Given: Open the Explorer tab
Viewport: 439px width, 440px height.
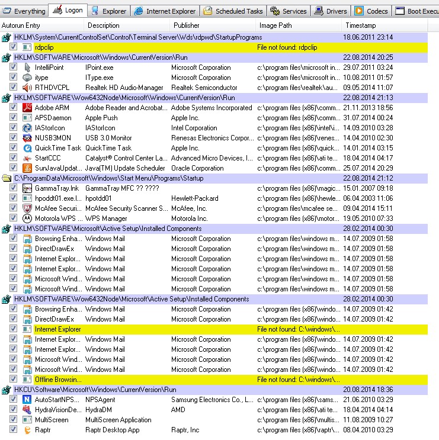Looking at the screenshot, I should (x=109, y=11).
